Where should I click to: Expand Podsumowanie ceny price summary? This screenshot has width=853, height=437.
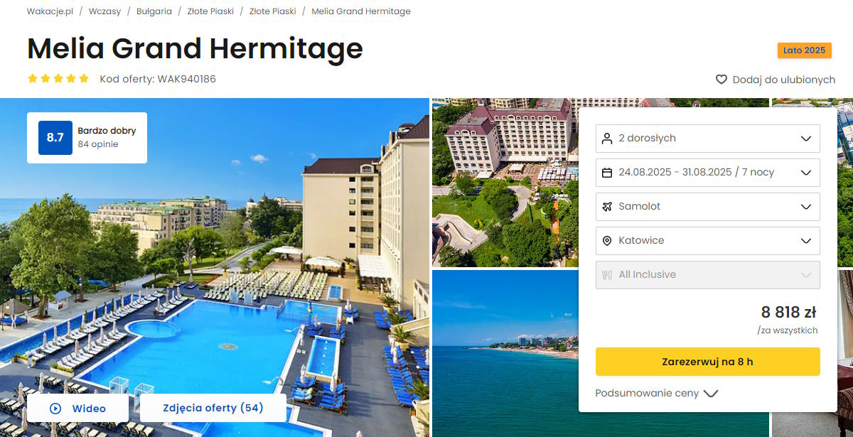657,393
